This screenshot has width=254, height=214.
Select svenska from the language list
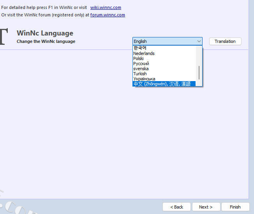coord(141,69)
